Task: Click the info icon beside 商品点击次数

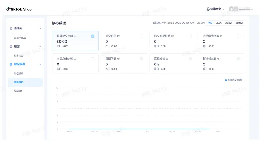Action: (x=75, y=59)
